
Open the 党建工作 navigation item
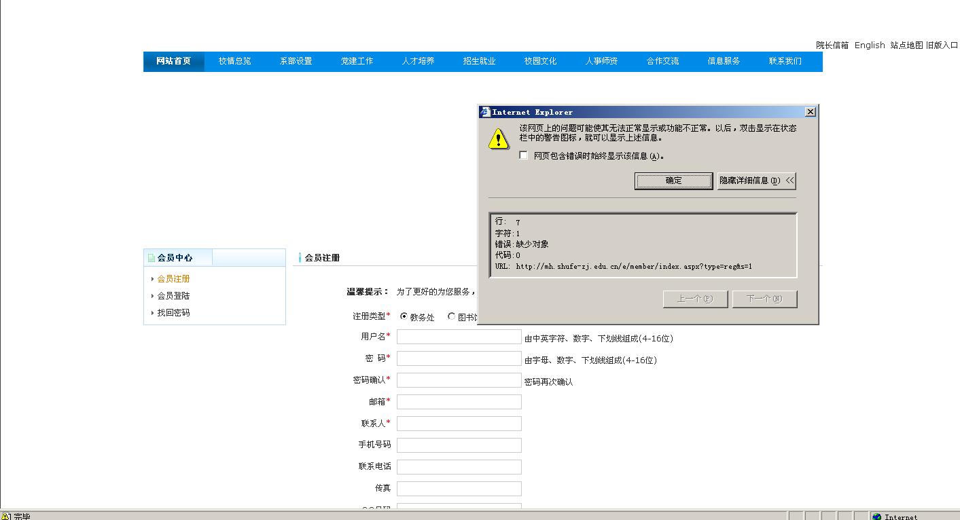pyautogui.click(x=357, y=61)
